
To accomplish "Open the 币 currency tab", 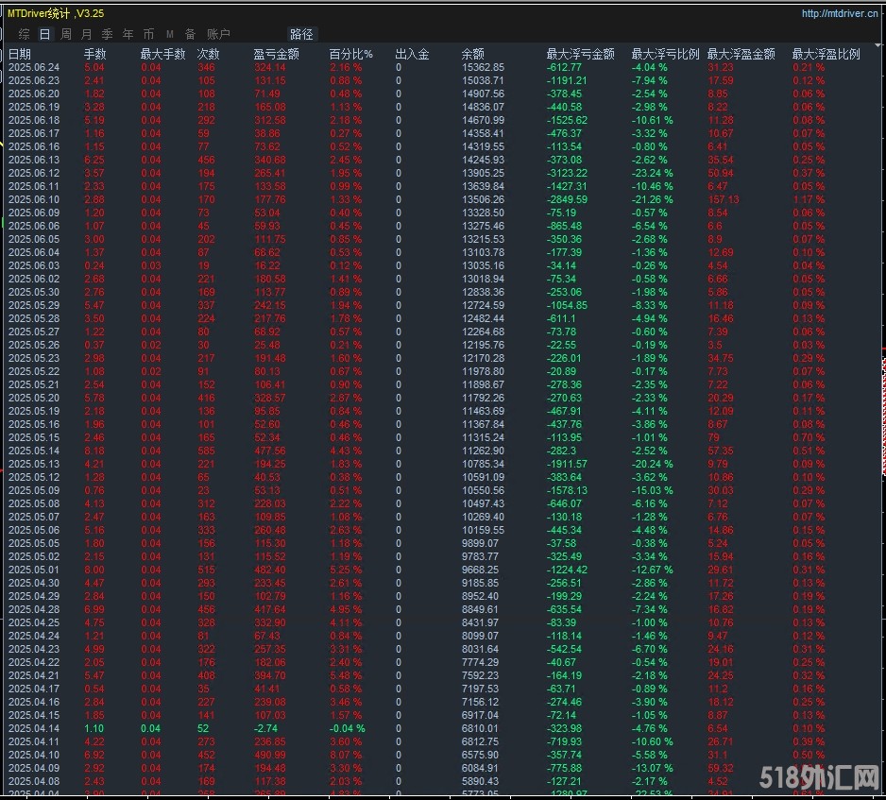I will click(148, 34).
